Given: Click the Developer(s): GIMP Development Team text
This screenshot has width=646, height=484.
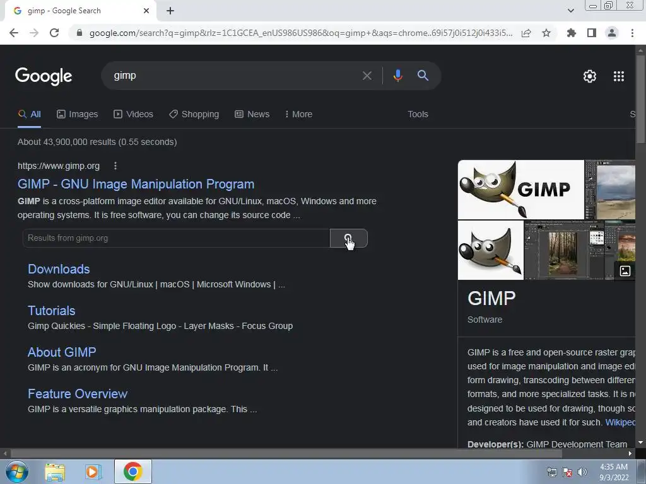Looking at the screenshot, I should (x=547, y=444).
